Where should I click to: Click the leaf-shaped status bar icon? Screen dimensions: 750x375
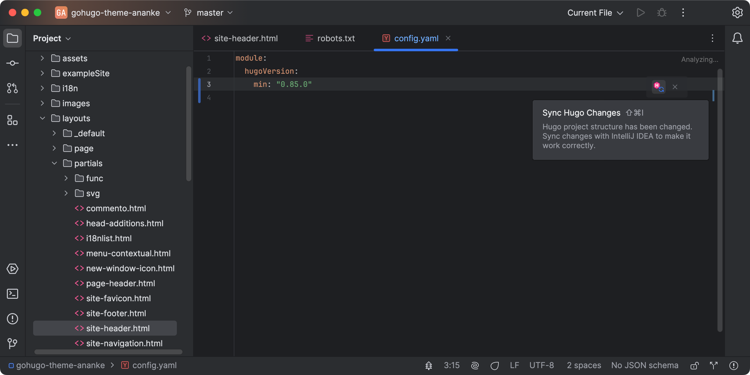(x=494, y=365)
